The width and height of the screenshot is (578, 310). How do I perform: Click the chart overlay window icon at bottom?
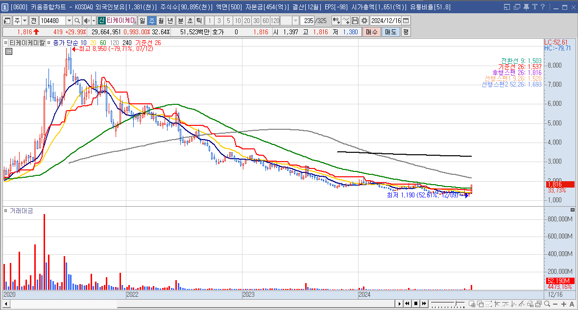click(x=481, y=304)
